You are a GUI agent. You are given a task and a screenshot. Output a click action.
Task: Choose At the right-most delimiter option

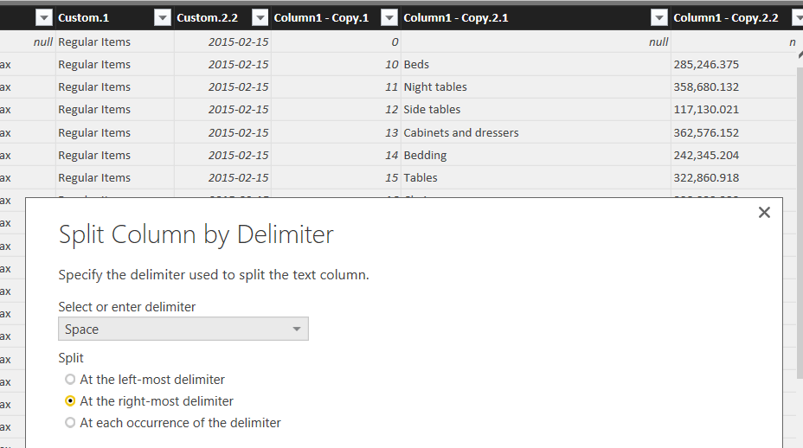pos(71,401)
